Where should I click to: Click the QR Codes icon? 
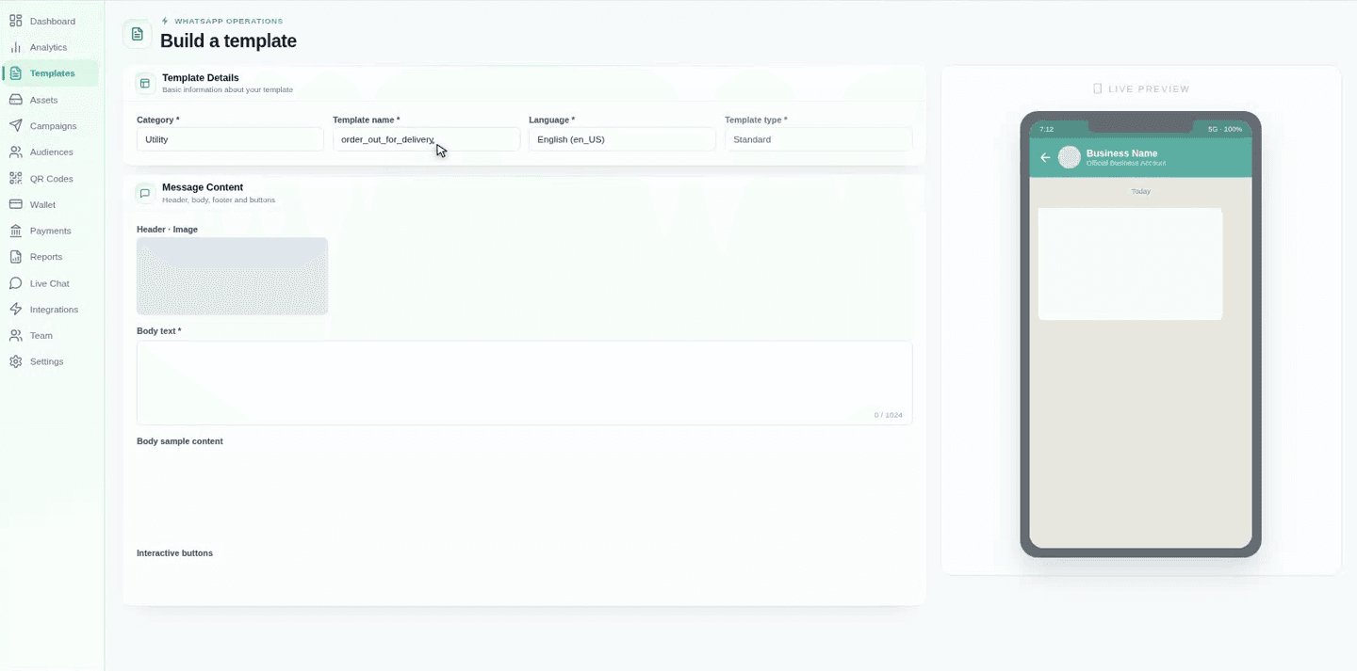click(x=16, y=178)
